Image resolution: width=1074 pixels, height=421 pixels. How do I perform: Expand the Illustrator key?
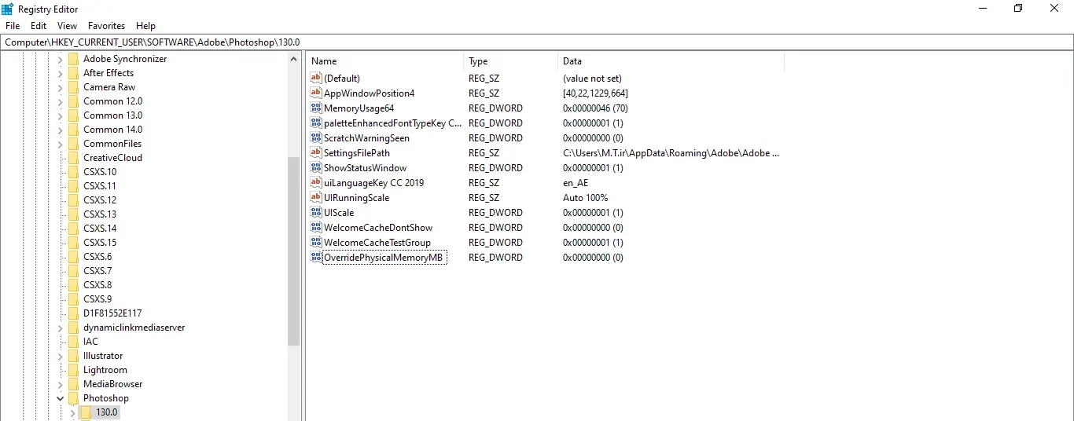tap(60, 356)
